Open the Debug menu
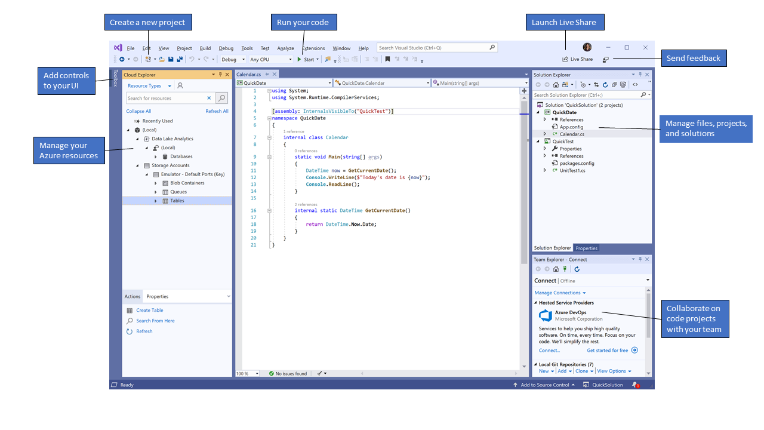Image resolution: width=764 pixels, height=430 pixels. (226, 48)
